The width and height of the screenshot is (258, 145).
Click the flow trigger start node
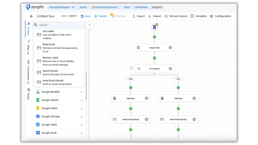click(x=154, y=27)
